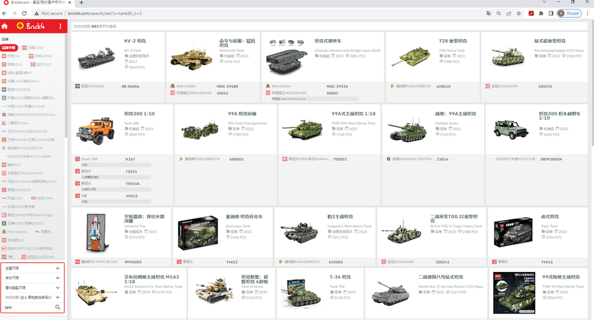This screenshot has width=594, height=320.
Task: Open the Mammoth Tank thumbnail
Action: [192, 59]
